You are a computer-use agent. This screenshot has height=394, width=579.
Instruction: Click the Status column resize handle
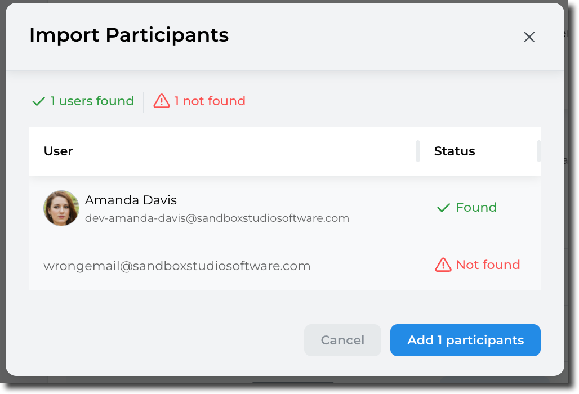539,151
